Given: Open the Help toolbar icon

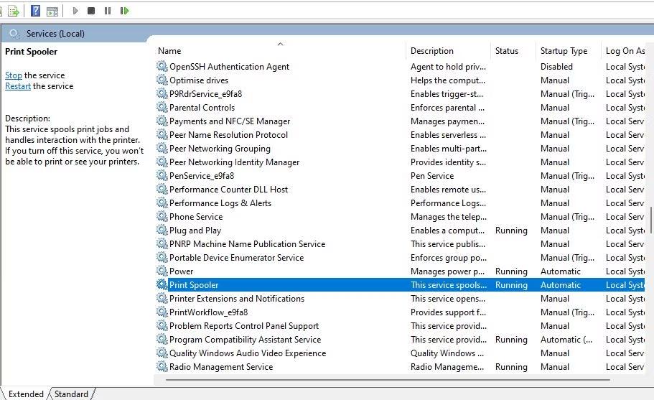Looking at the screenshot, I should [35, 11].
